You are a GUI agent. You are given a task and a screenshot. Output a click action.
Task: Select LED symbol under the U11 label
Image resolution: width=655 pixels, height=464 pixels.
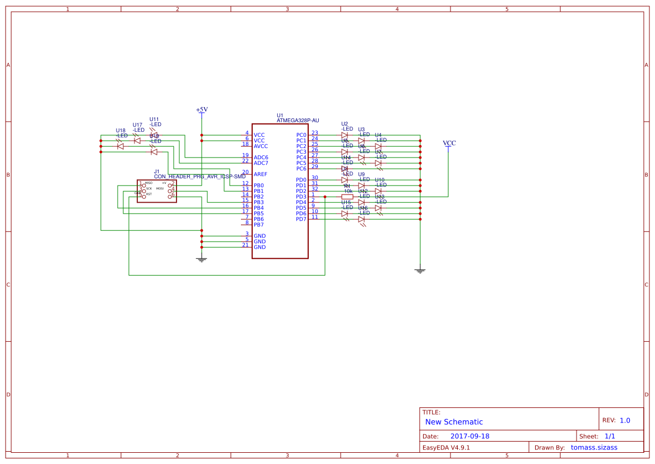point(154,135)
